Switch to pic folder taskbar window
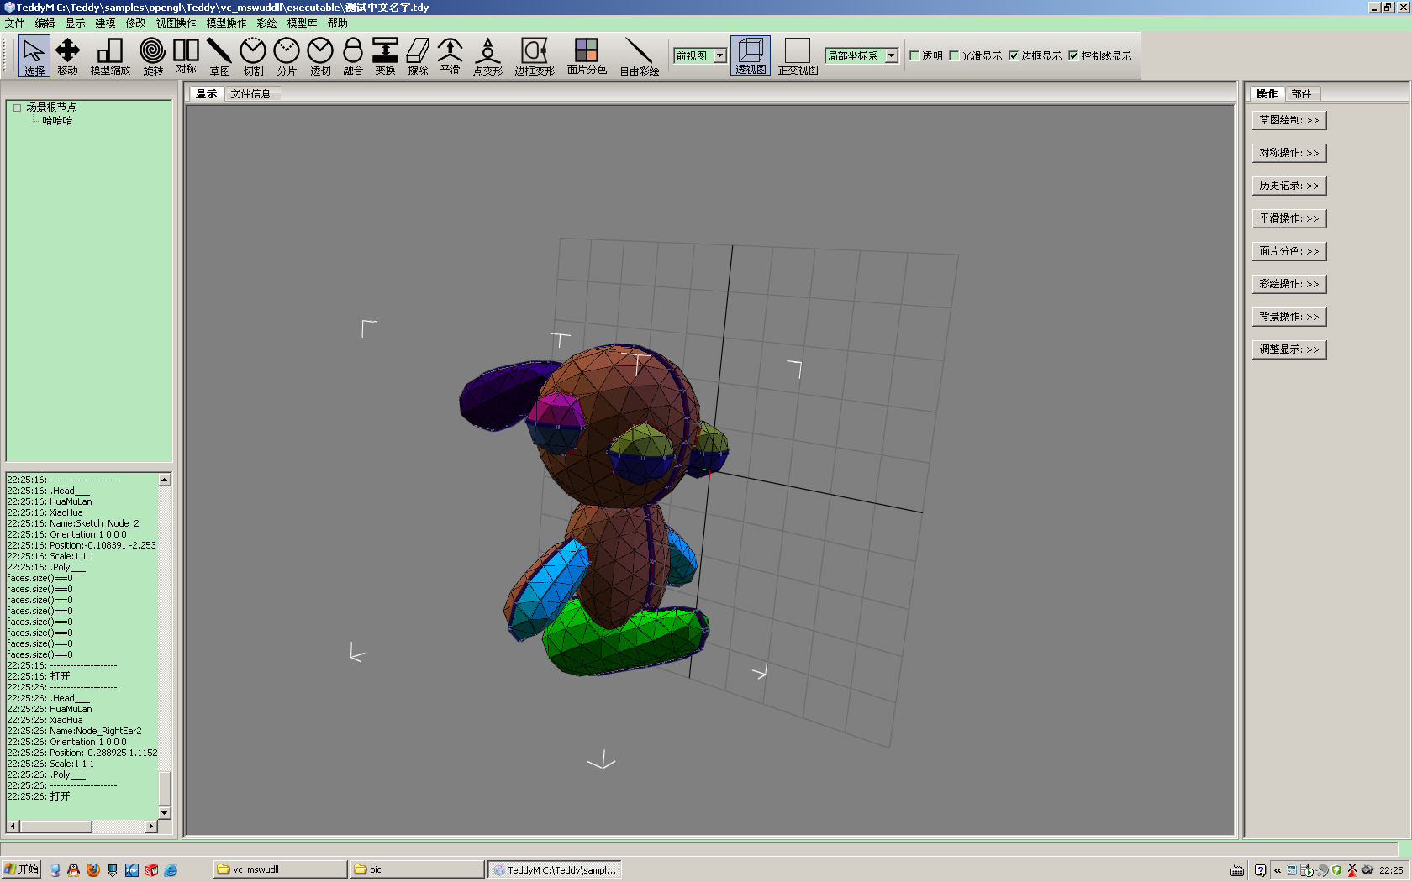Screen dimensions: 1412x882 418,869
